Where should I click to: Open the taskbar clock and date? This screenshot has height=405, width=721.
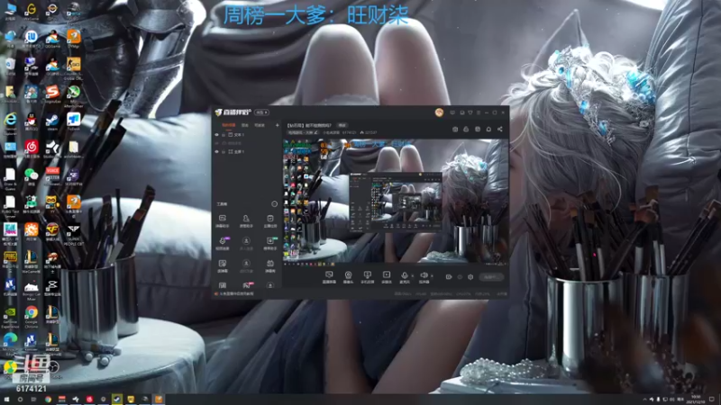696,400
